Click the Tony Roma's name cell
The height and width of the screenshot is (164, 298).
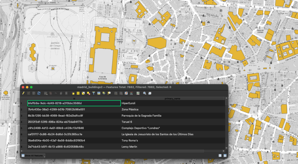[173, 140]
